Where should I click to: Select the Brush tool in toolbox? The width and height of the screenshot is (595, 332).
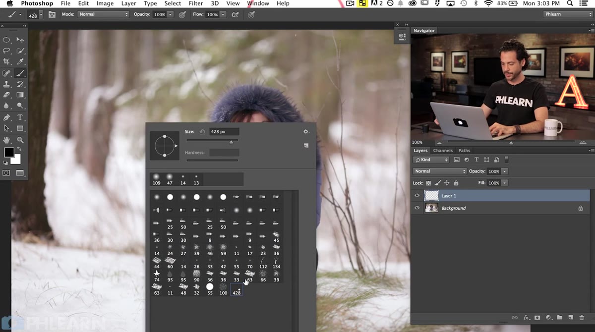(20, 73)
